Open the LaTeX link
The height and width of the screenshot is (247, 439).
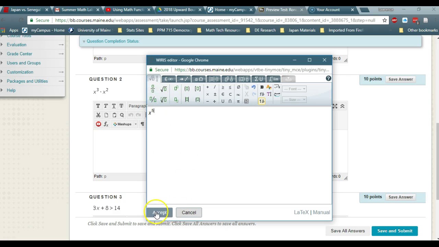[301, 212]
